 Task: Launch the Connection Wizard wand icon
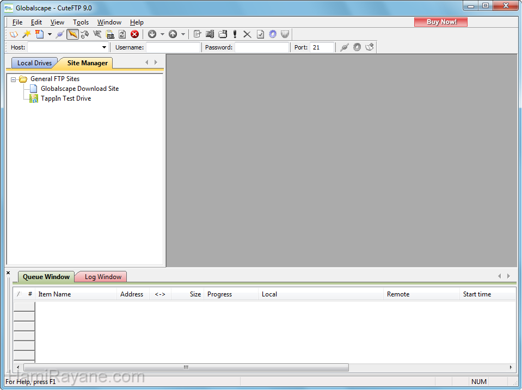27,34
